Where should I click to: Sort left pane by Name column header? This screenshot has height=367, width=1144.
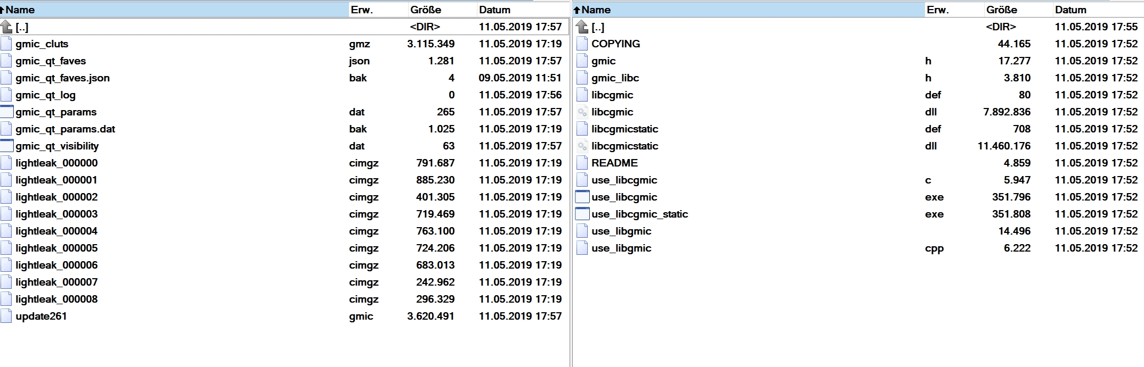20,10
